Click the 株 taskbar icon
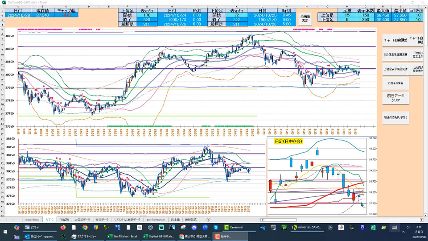This screenshot has height=241, width=428. click(118, 227)
